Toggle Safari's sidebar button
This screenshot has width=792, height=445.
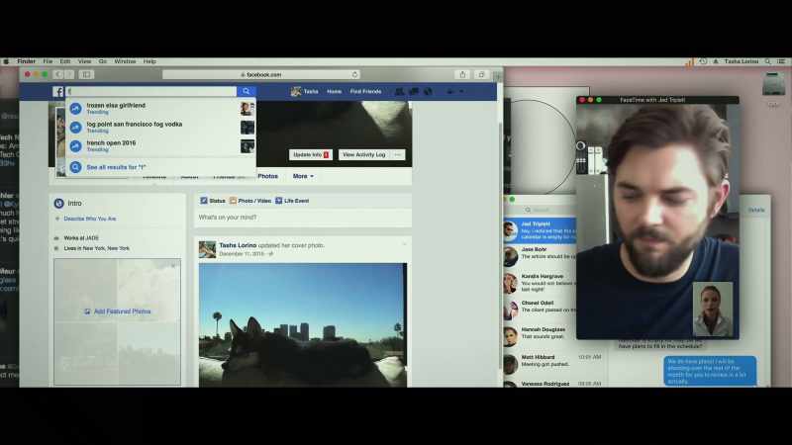86,74
